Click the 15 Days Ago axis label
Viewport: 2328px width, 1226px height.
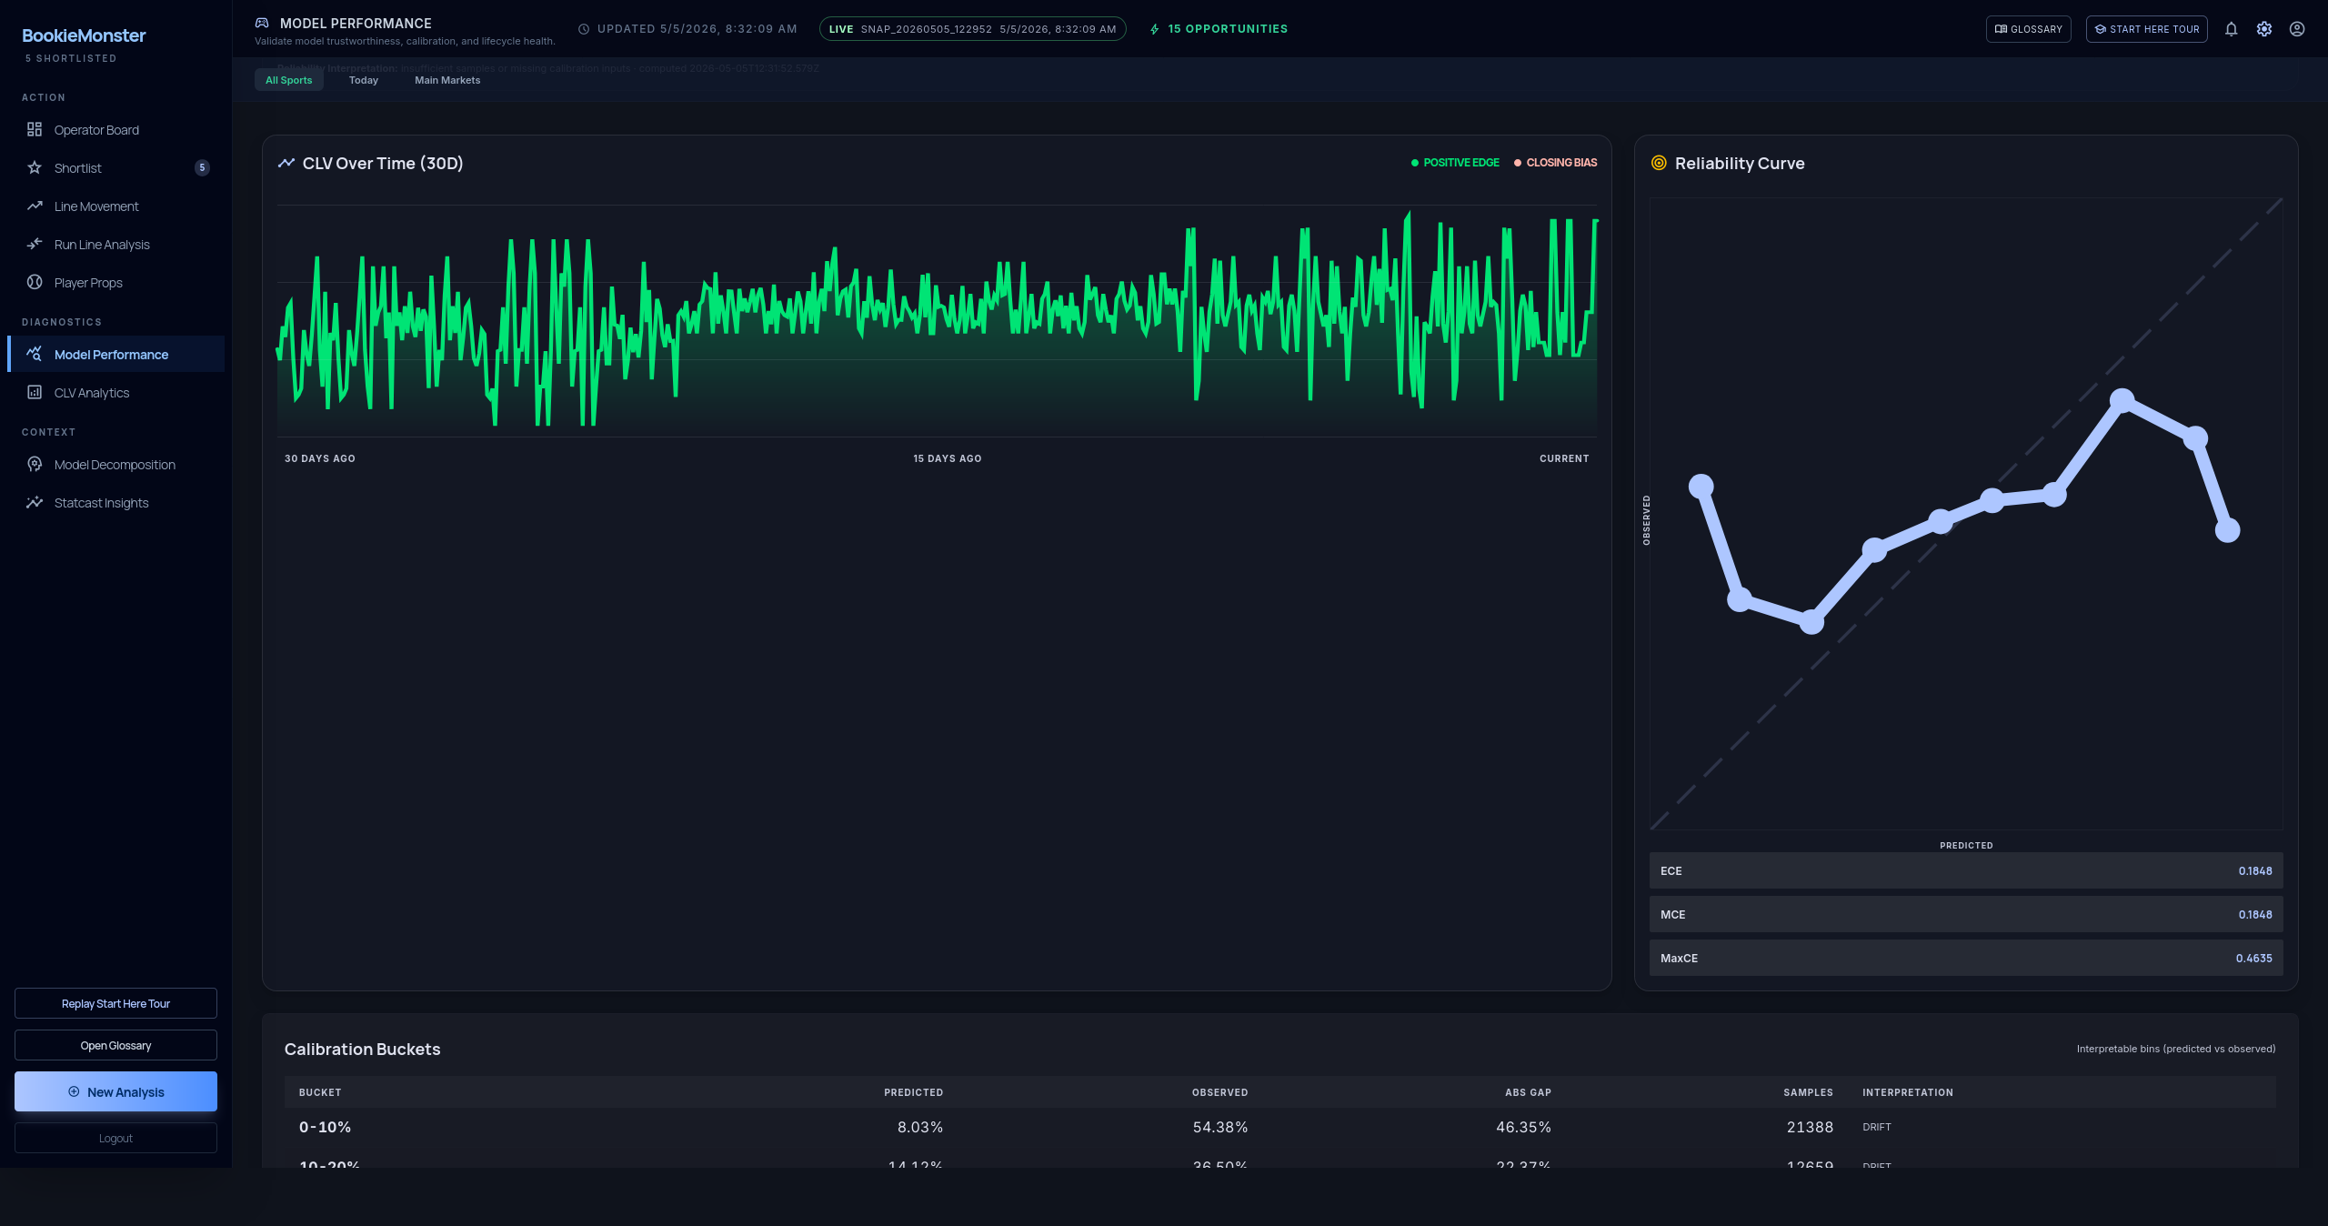947,458
